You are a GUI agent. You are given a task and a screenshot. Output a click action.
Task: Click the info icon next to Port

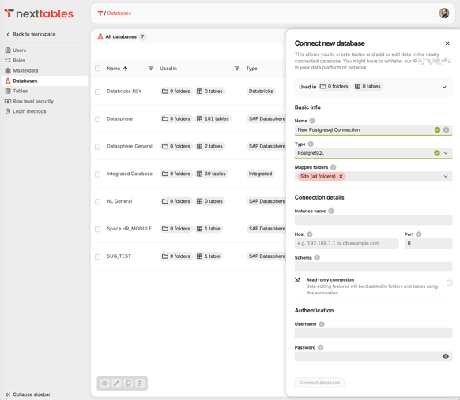(419, 234)
